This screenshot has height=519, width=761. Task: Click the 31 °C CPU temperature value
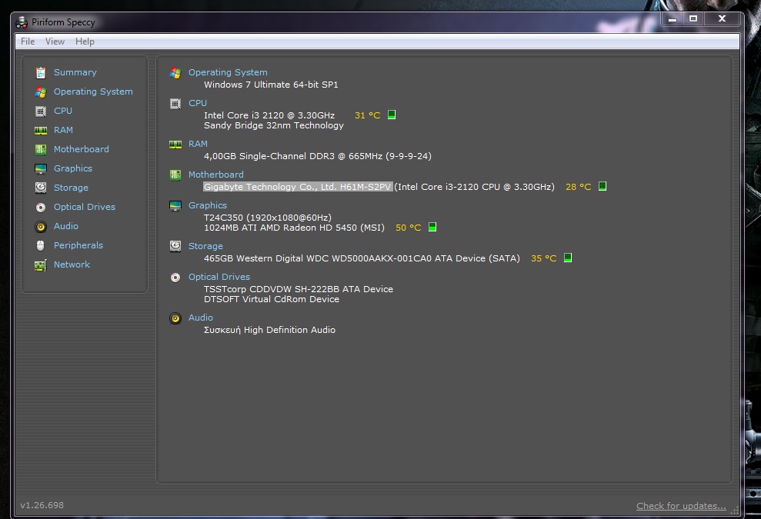point(367,115)
